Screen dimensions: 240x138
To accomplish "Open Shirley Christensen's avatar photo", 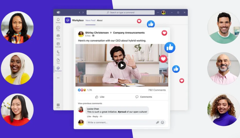I will pyautogui.click(x=81, y=34).
